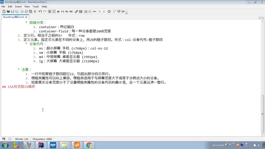The image size is (265, 149).
Task: Close the BootStrap笔记.md tab
Action: 26,17
